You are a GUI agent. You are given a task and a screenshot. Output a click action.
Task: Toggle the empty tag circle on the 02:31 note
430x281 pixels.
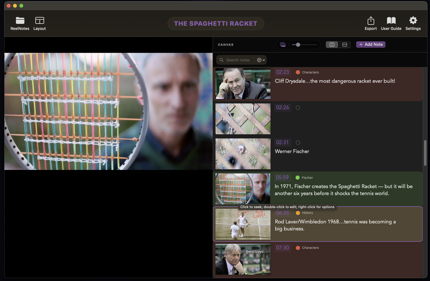[x=298, y=143]
